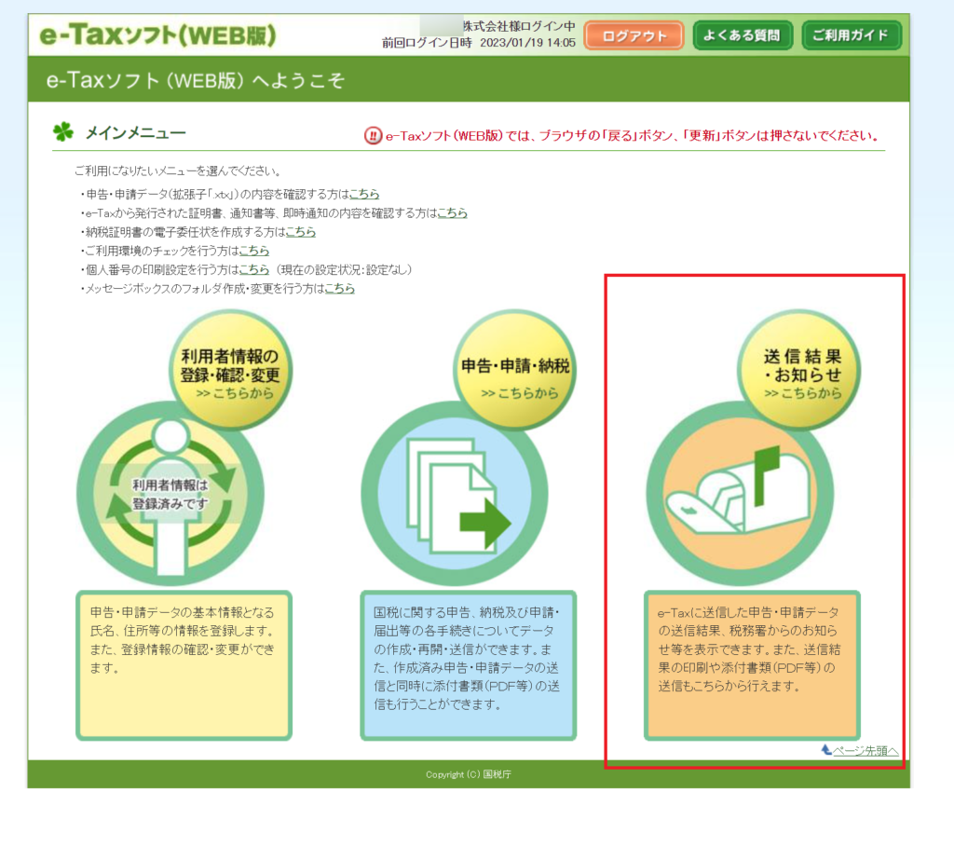Click the e-Taxソフト(WEB版) logo
The image size is (954, 860).
(158, 35)
